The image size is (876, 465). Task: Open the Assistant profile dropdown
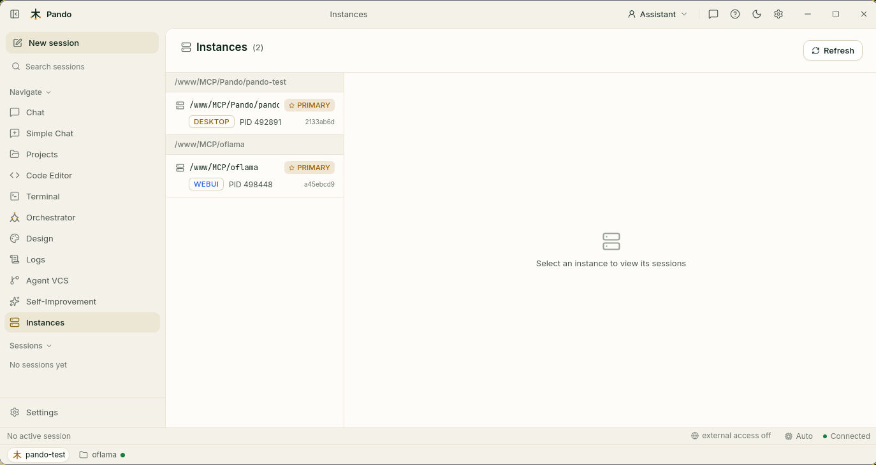[x=657, y=14]
